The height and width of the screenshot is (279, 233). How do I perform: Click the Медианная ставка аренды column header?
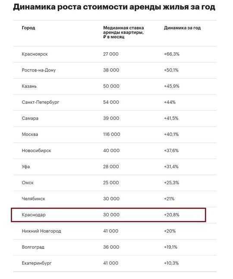123,32
